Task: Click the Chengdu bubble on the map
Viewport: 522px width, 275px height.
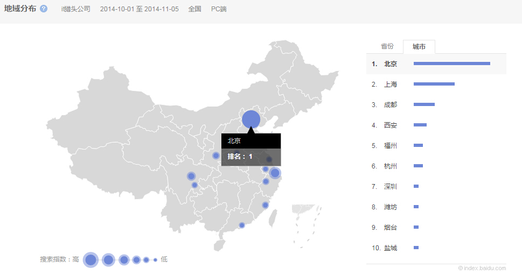Action: click(x=191, y=176)
